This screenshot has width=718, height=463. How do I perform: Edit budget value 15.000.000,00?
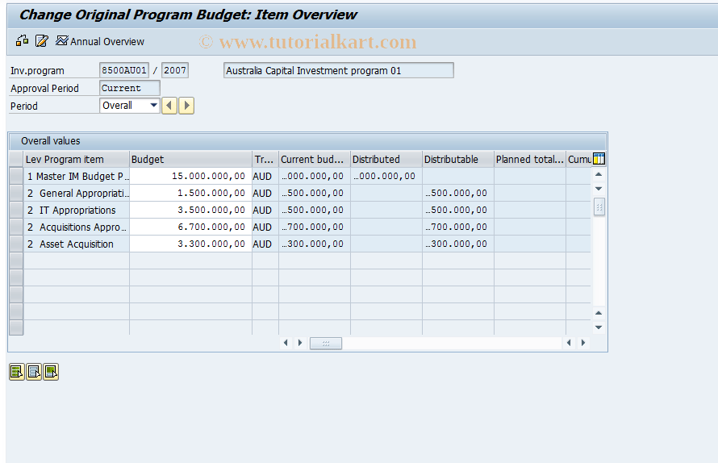point(190,177)
